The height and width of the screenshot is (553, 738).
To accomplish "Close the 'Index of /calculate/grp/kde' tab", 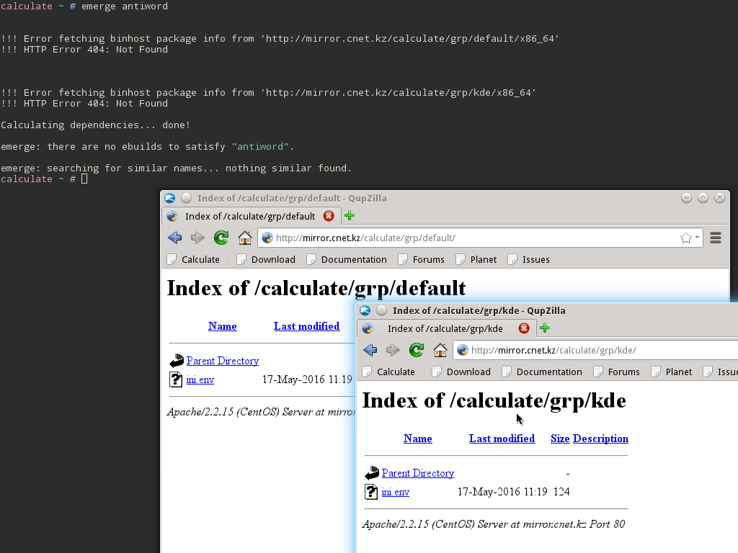I will pyautogui.click(x=524, y=328).
